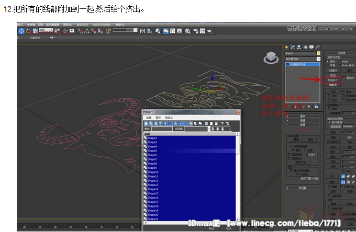Toggle the 连接 checkbox under 连接复制

tap(329, 109)
